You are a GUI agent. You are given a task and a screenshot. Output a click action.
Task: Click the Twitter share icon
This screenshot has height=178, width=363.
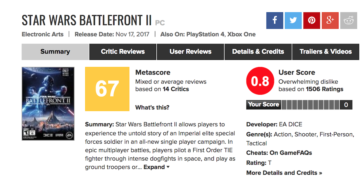tap(293, 21)
